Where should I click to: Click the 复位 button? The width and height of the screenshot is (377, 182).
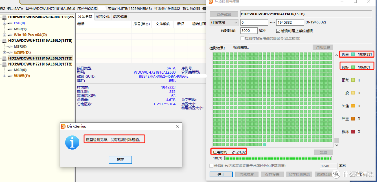pyautogui.click(x=323, y=152)
